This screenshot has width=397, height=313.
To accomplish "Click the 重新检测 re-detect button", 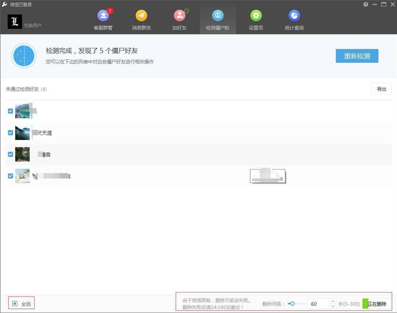I will pyautogui.click(x=357, y=56).
